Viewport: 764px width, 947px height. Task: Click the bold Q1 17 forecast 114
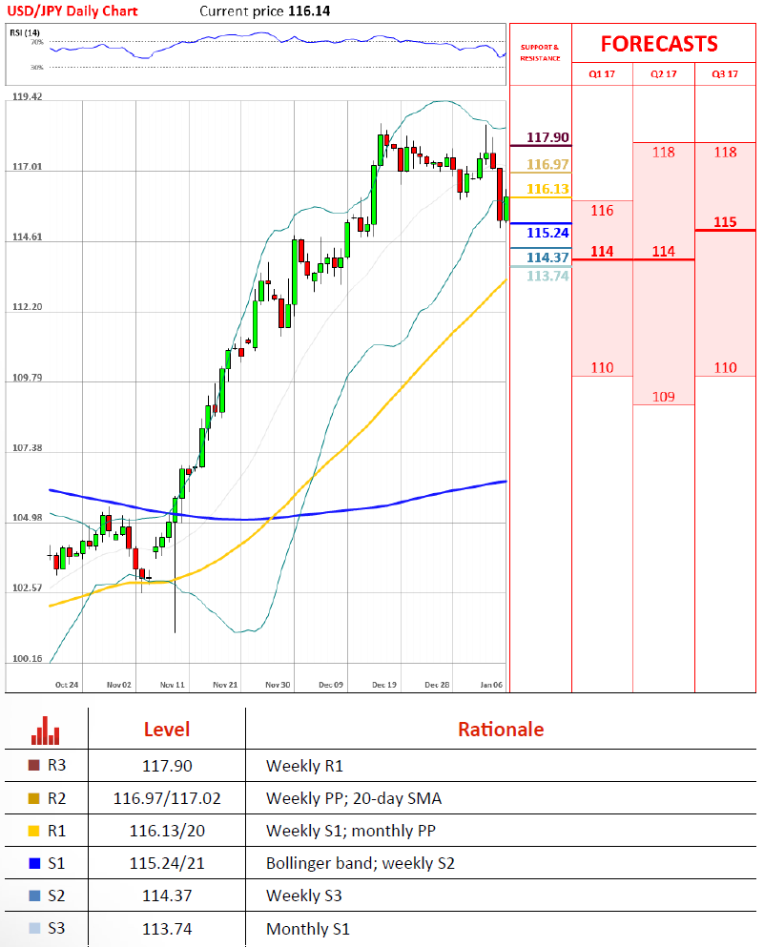pos(602,251)
